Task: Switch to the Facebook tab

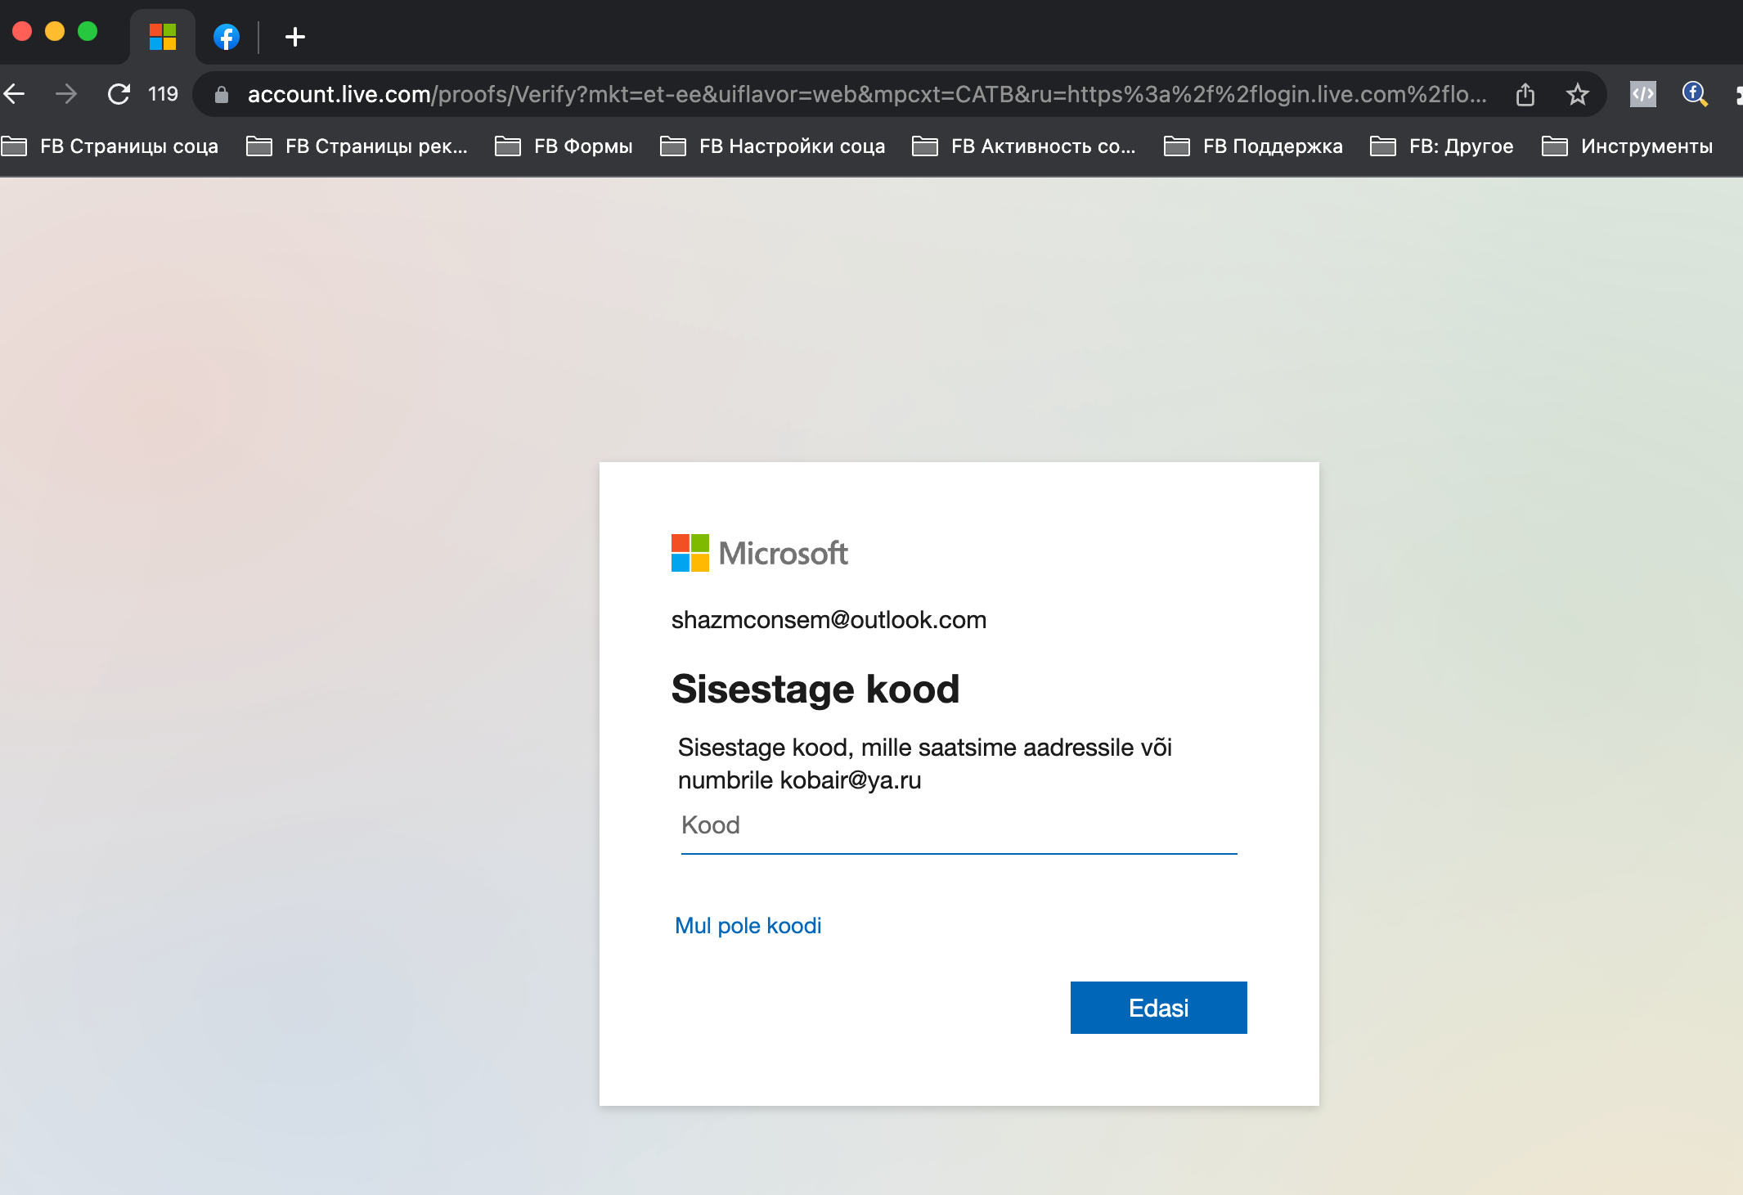Action: pos(227,37)
